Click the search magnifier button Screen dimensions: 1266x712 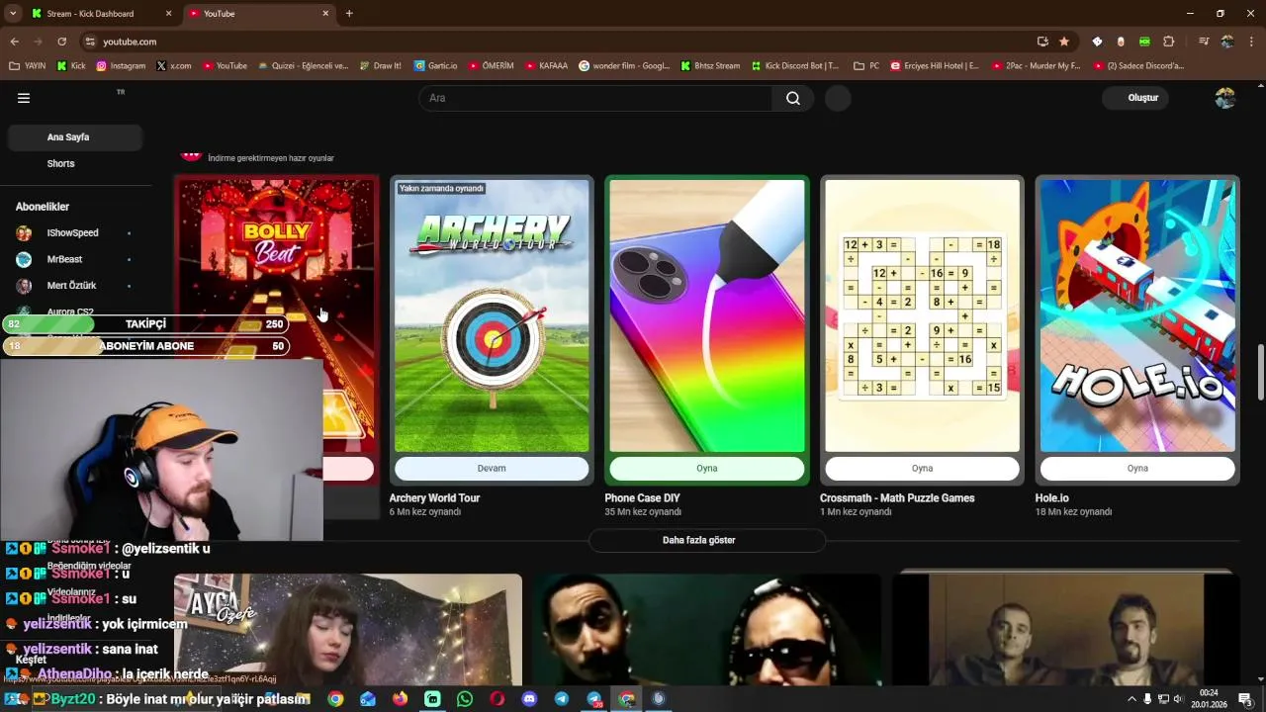click(793, 98)
